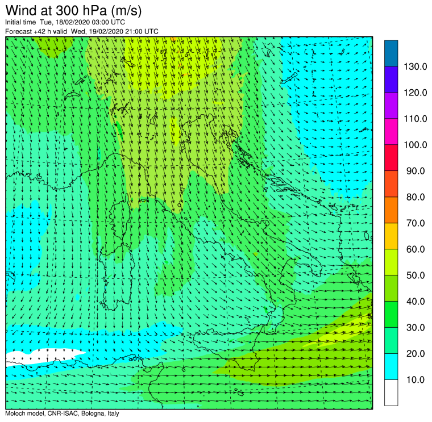
Task: Pick the aquamarine 20-30 legend swatch
Action: 391,341
